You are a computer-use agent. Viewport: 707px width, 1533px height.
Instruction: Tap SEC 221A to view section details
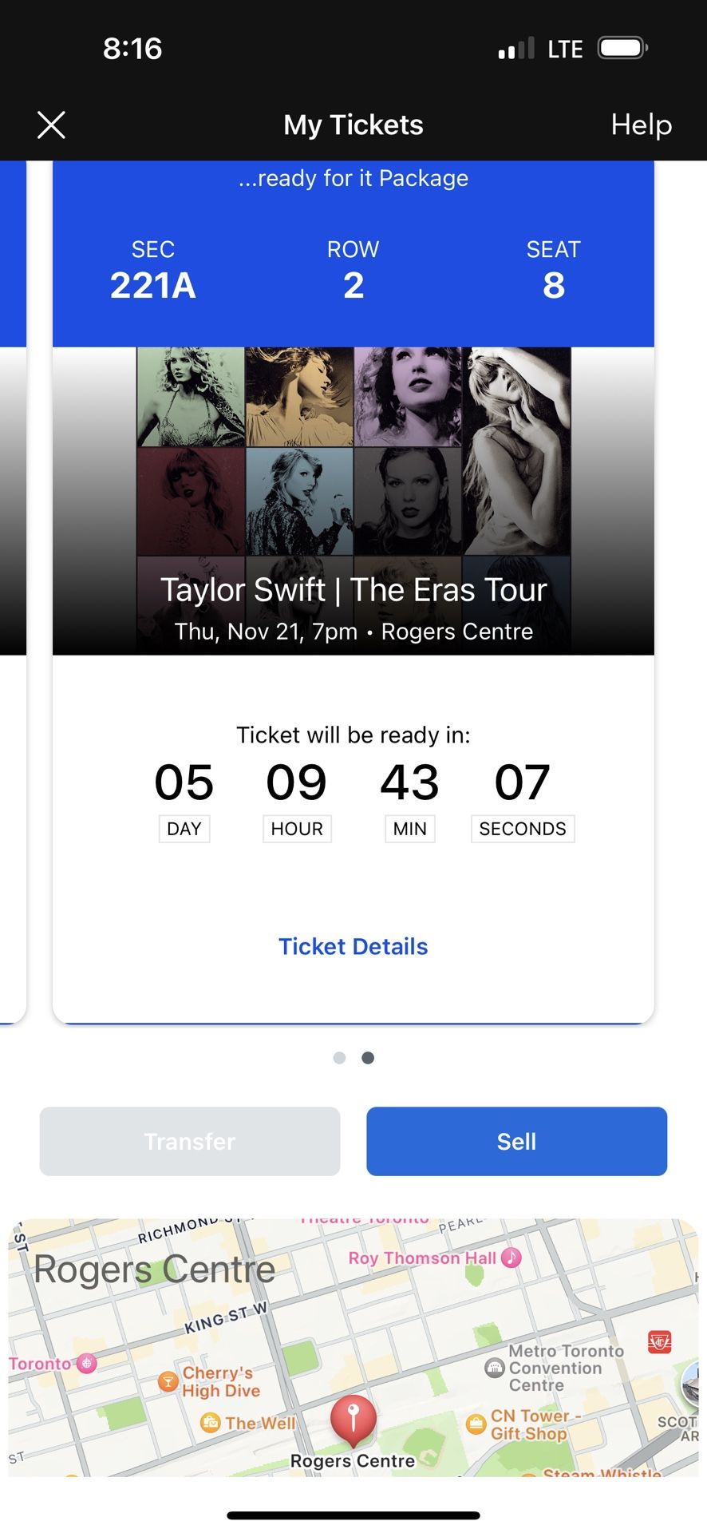click(x=152, y=271)
